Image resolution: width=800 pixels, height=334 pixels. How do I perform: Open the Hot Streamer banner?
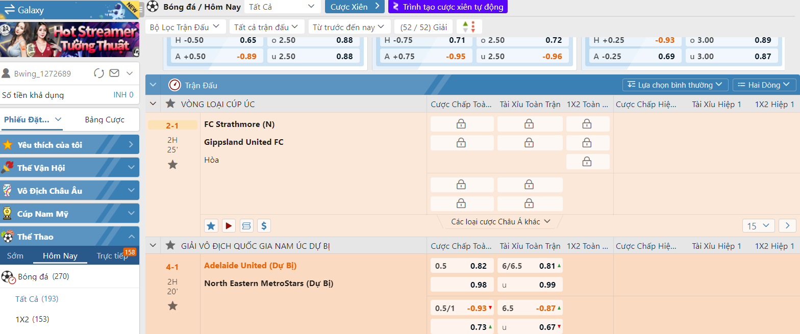click(70, 40)
